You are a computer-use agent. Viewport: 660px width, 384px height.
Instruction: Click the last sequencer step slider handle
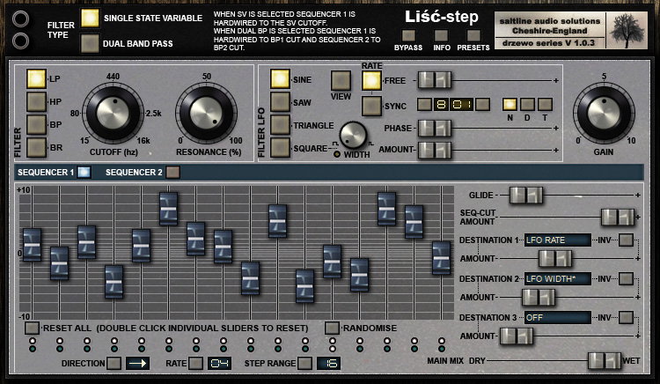tap(441, 258)
